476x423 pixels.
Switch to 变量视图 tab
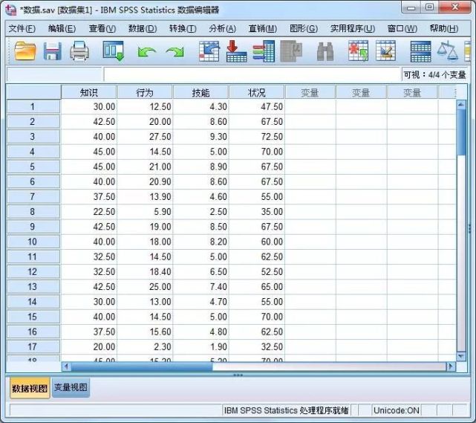71,387
